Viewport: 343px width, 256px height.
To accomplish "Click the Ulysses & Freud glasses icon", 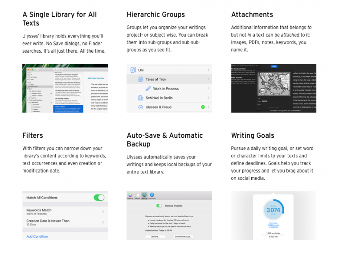I will coord(141,107).
